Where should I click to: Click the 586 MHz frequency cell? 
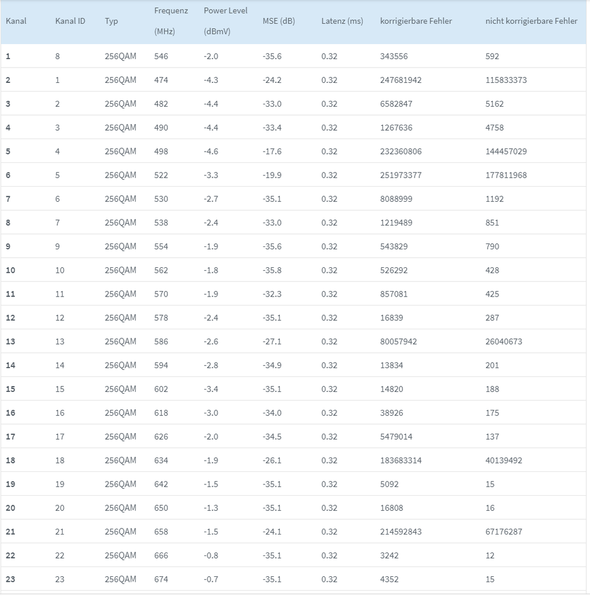161,342
